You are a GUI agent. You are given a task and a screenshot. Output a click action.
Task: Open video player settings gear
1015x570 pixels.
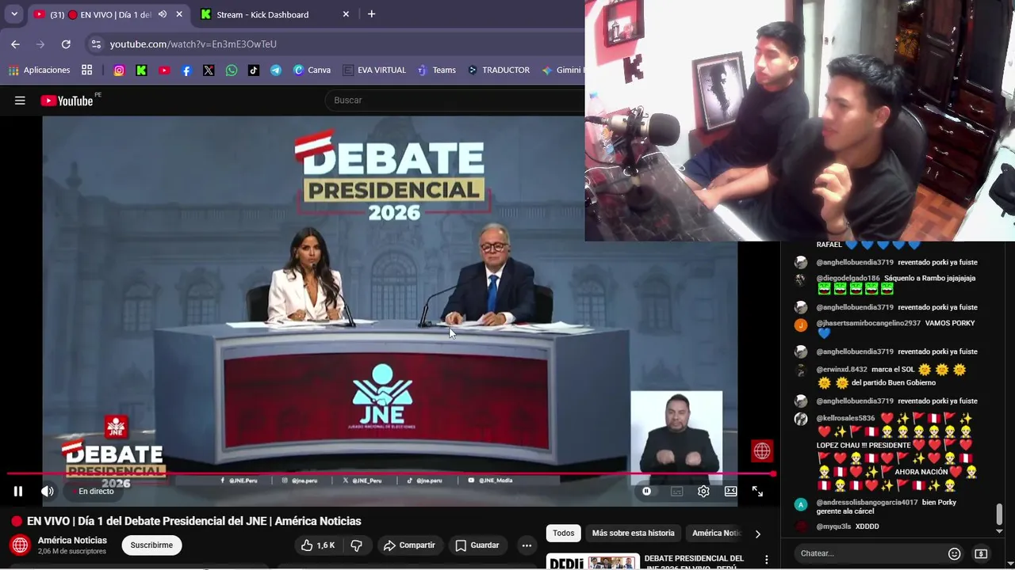pyautogui.click(x=703, y=492)
